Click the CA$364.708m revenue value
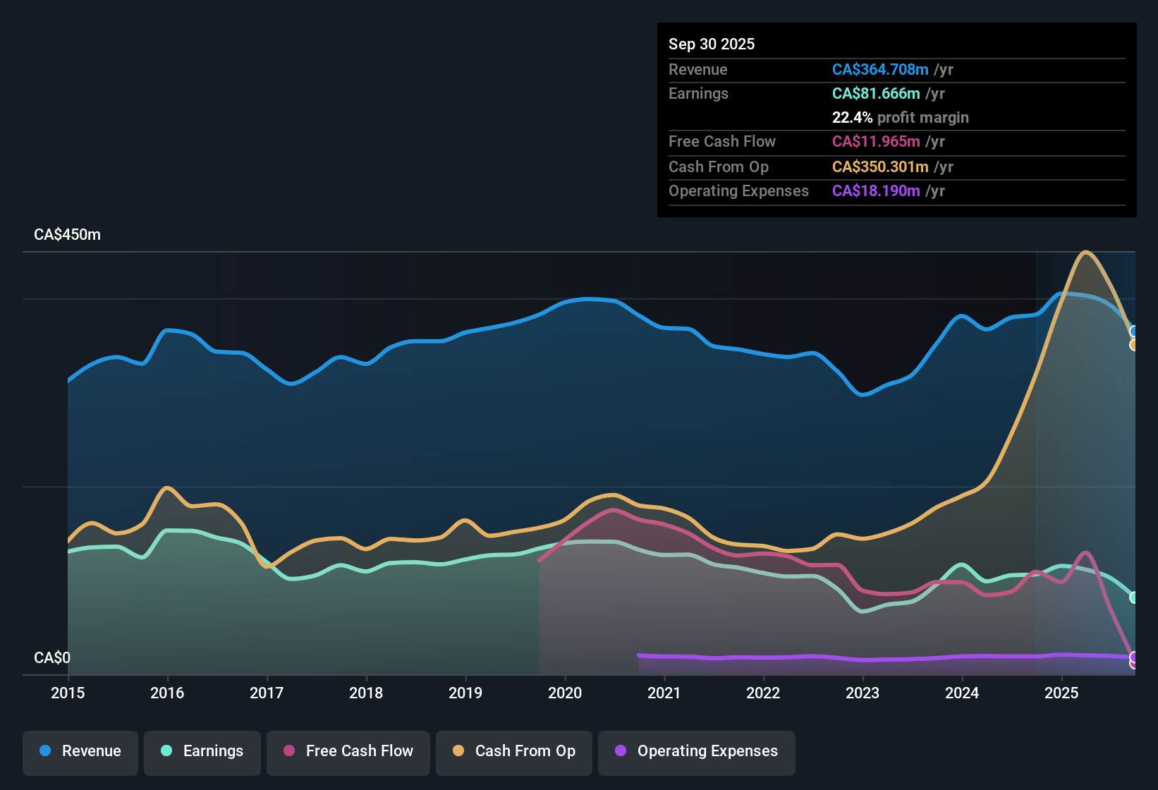The width and height of the screenshot is (1158, 790). [x=880, y=69]
